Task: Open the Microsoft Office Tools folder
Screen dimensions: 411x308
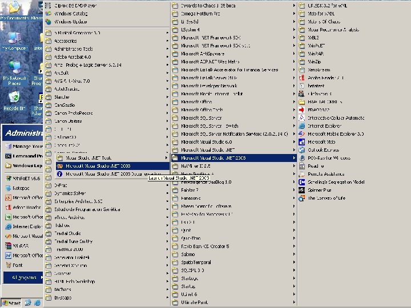Action: click(233, 110)
